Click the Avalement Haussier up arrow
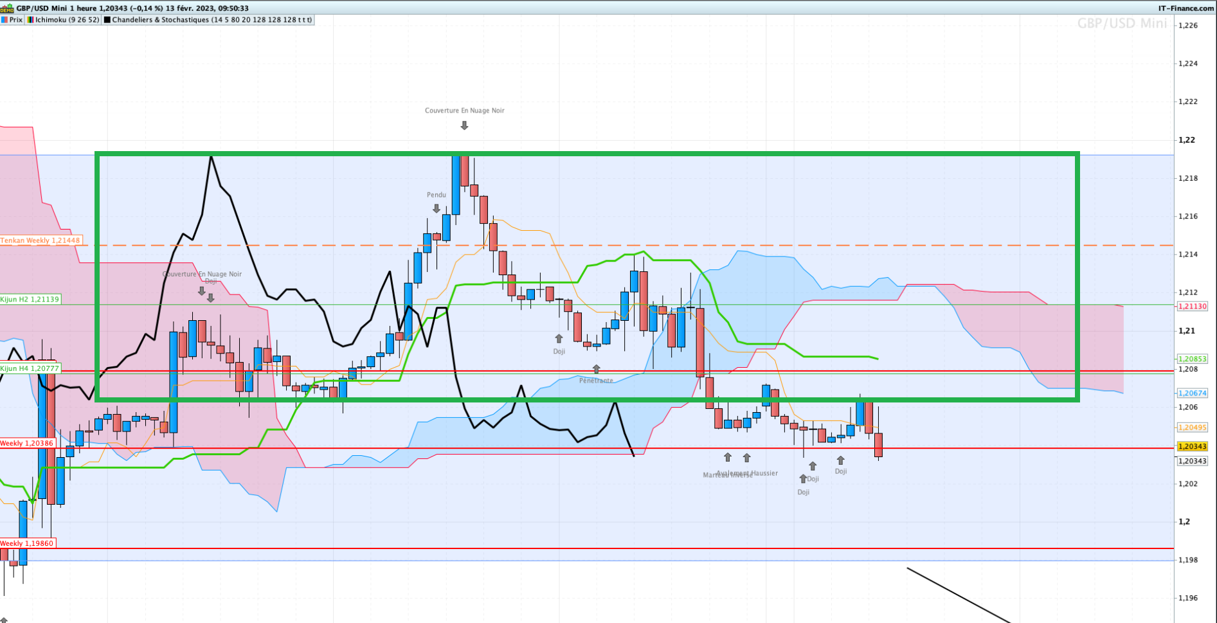Viewport: 1217px width, 623px height. tap(746, 458)
